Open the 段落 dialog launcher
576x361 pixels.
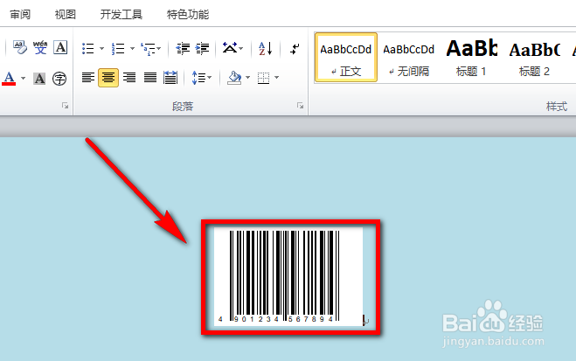(x=300, y=106)
